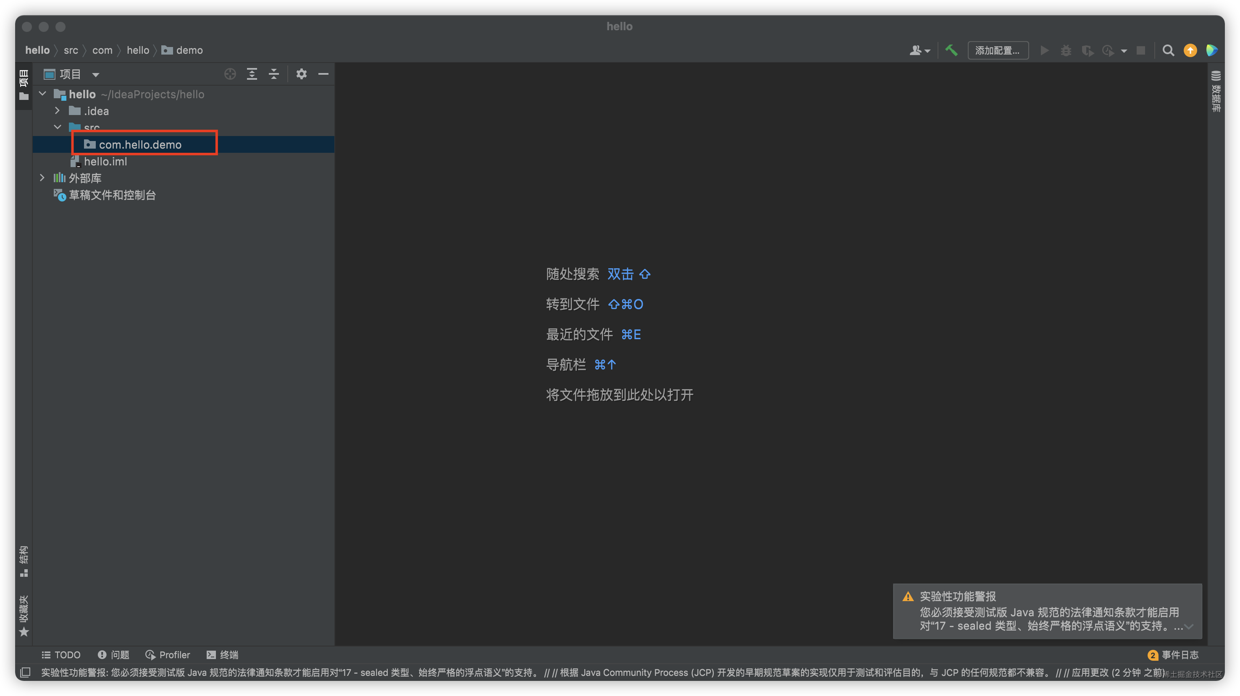Open the 项目 view dropdown
The height and width of the screenshot is (696, 1240).
96,75
